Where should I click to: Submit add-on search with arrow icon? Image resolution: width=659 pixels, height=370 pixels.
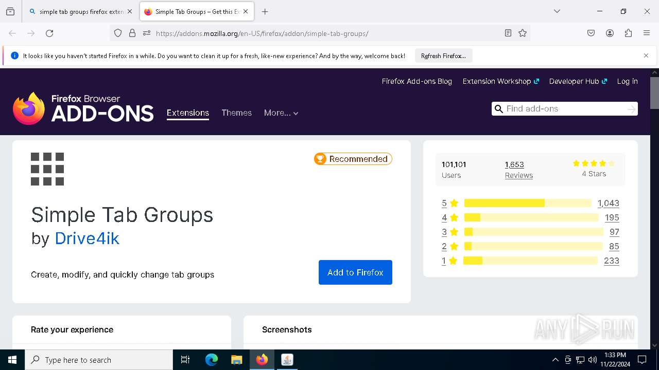631,109
